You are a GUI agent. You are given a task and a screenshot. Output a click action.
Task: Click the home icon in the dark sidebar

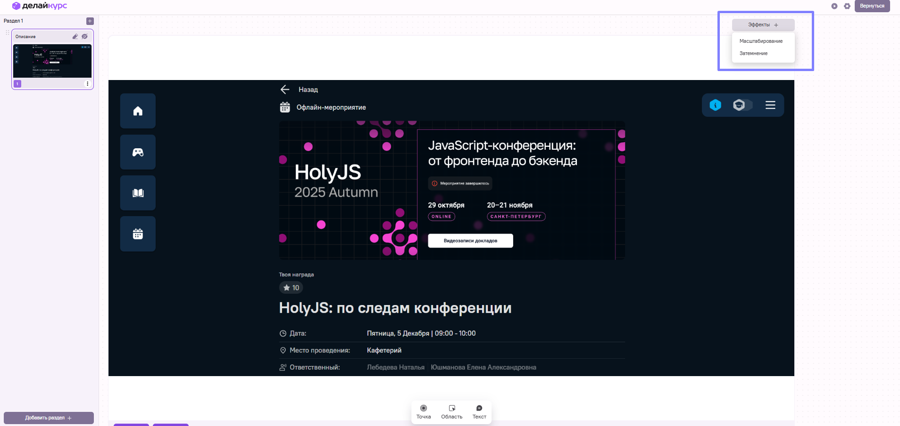coord(138,111)
